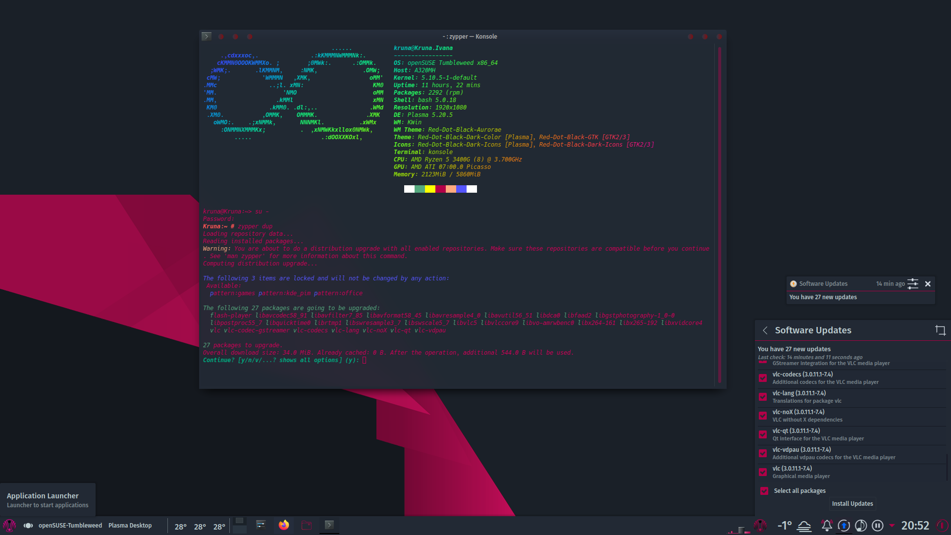Click the Software Updates notification icon
951x535 pixels.
[793, 284]
